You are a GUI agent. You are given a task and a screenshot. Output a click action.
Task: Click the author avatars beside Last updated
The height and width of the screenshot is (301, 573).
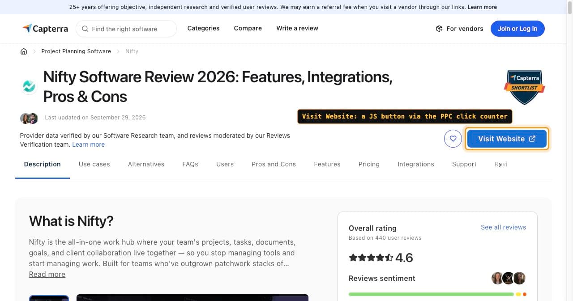[x=29, y=118]
